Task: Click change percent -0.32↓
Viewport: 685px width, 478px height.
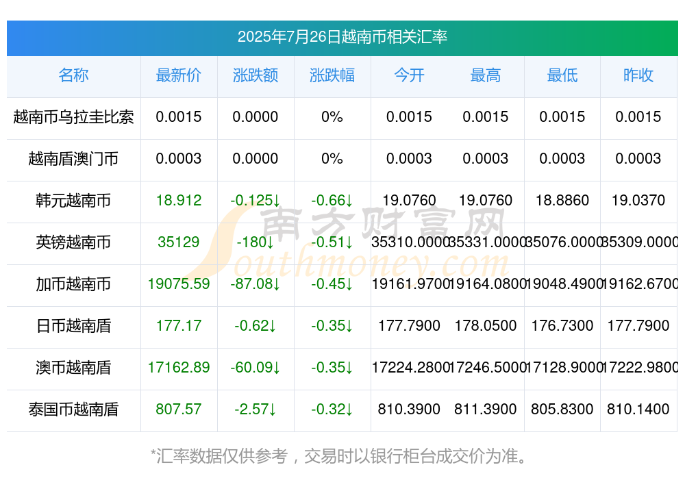Action: click(x=332, y=410)
